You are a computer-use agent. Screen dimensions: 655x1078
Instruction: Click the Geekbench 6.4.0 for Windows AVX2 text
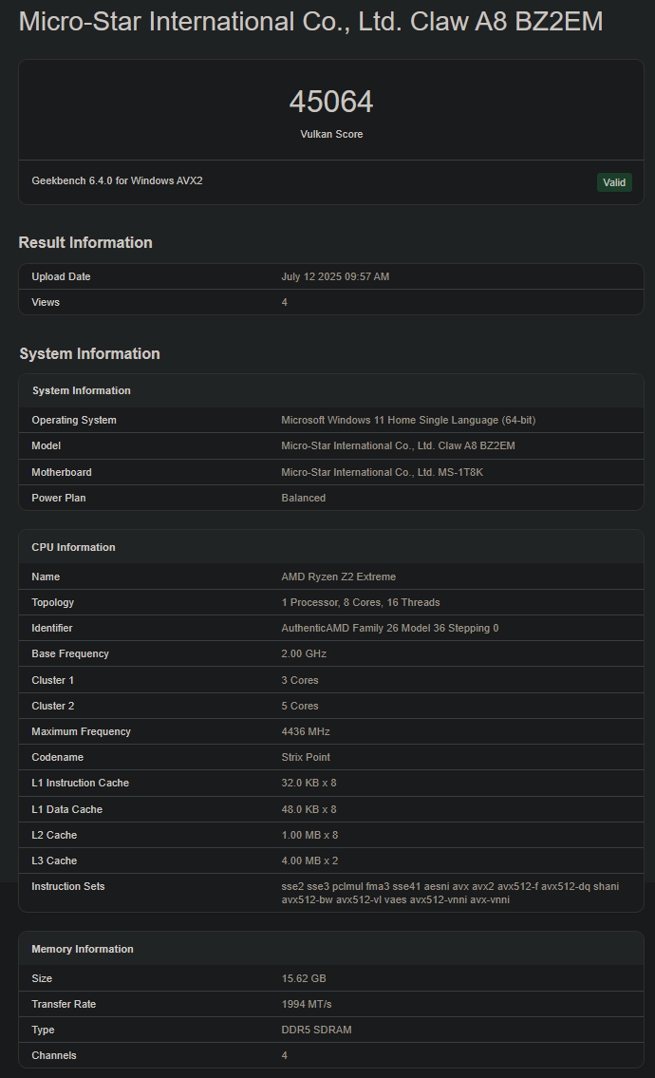[x=117, y=180]
